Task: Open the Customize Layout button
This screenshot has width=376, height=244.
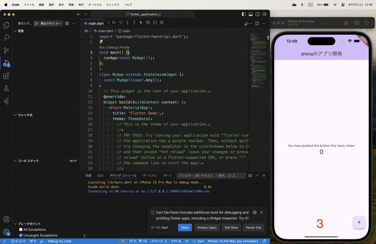Action: (264, 14)
